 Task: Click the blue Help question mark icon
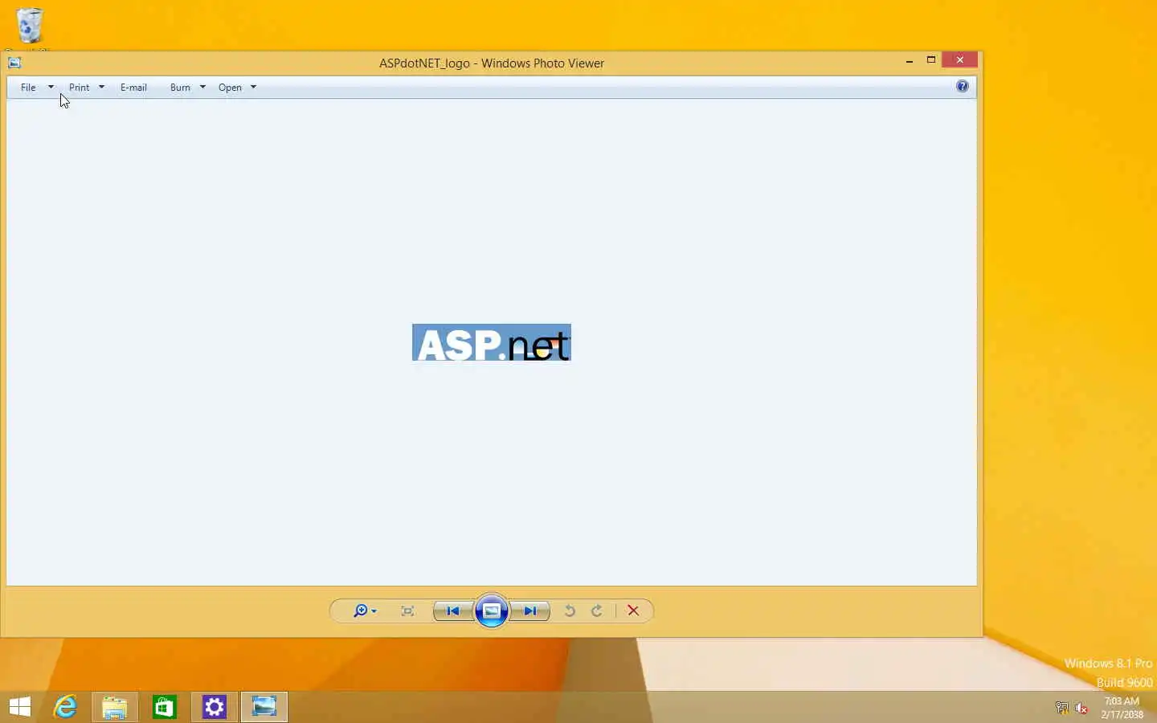[963, 87]
